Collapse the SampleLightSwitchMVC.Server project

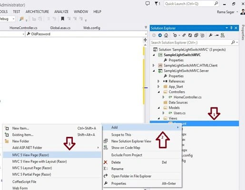coord(154,71)
